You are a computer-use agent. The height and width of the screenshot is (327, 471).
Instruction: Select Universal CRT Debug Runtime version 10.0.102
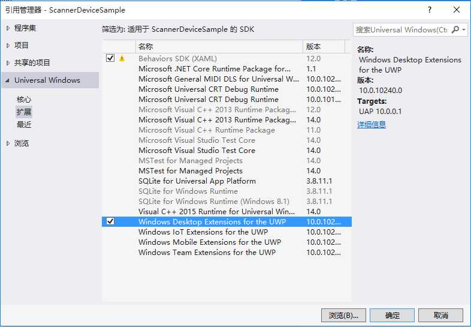pos(227,89)
